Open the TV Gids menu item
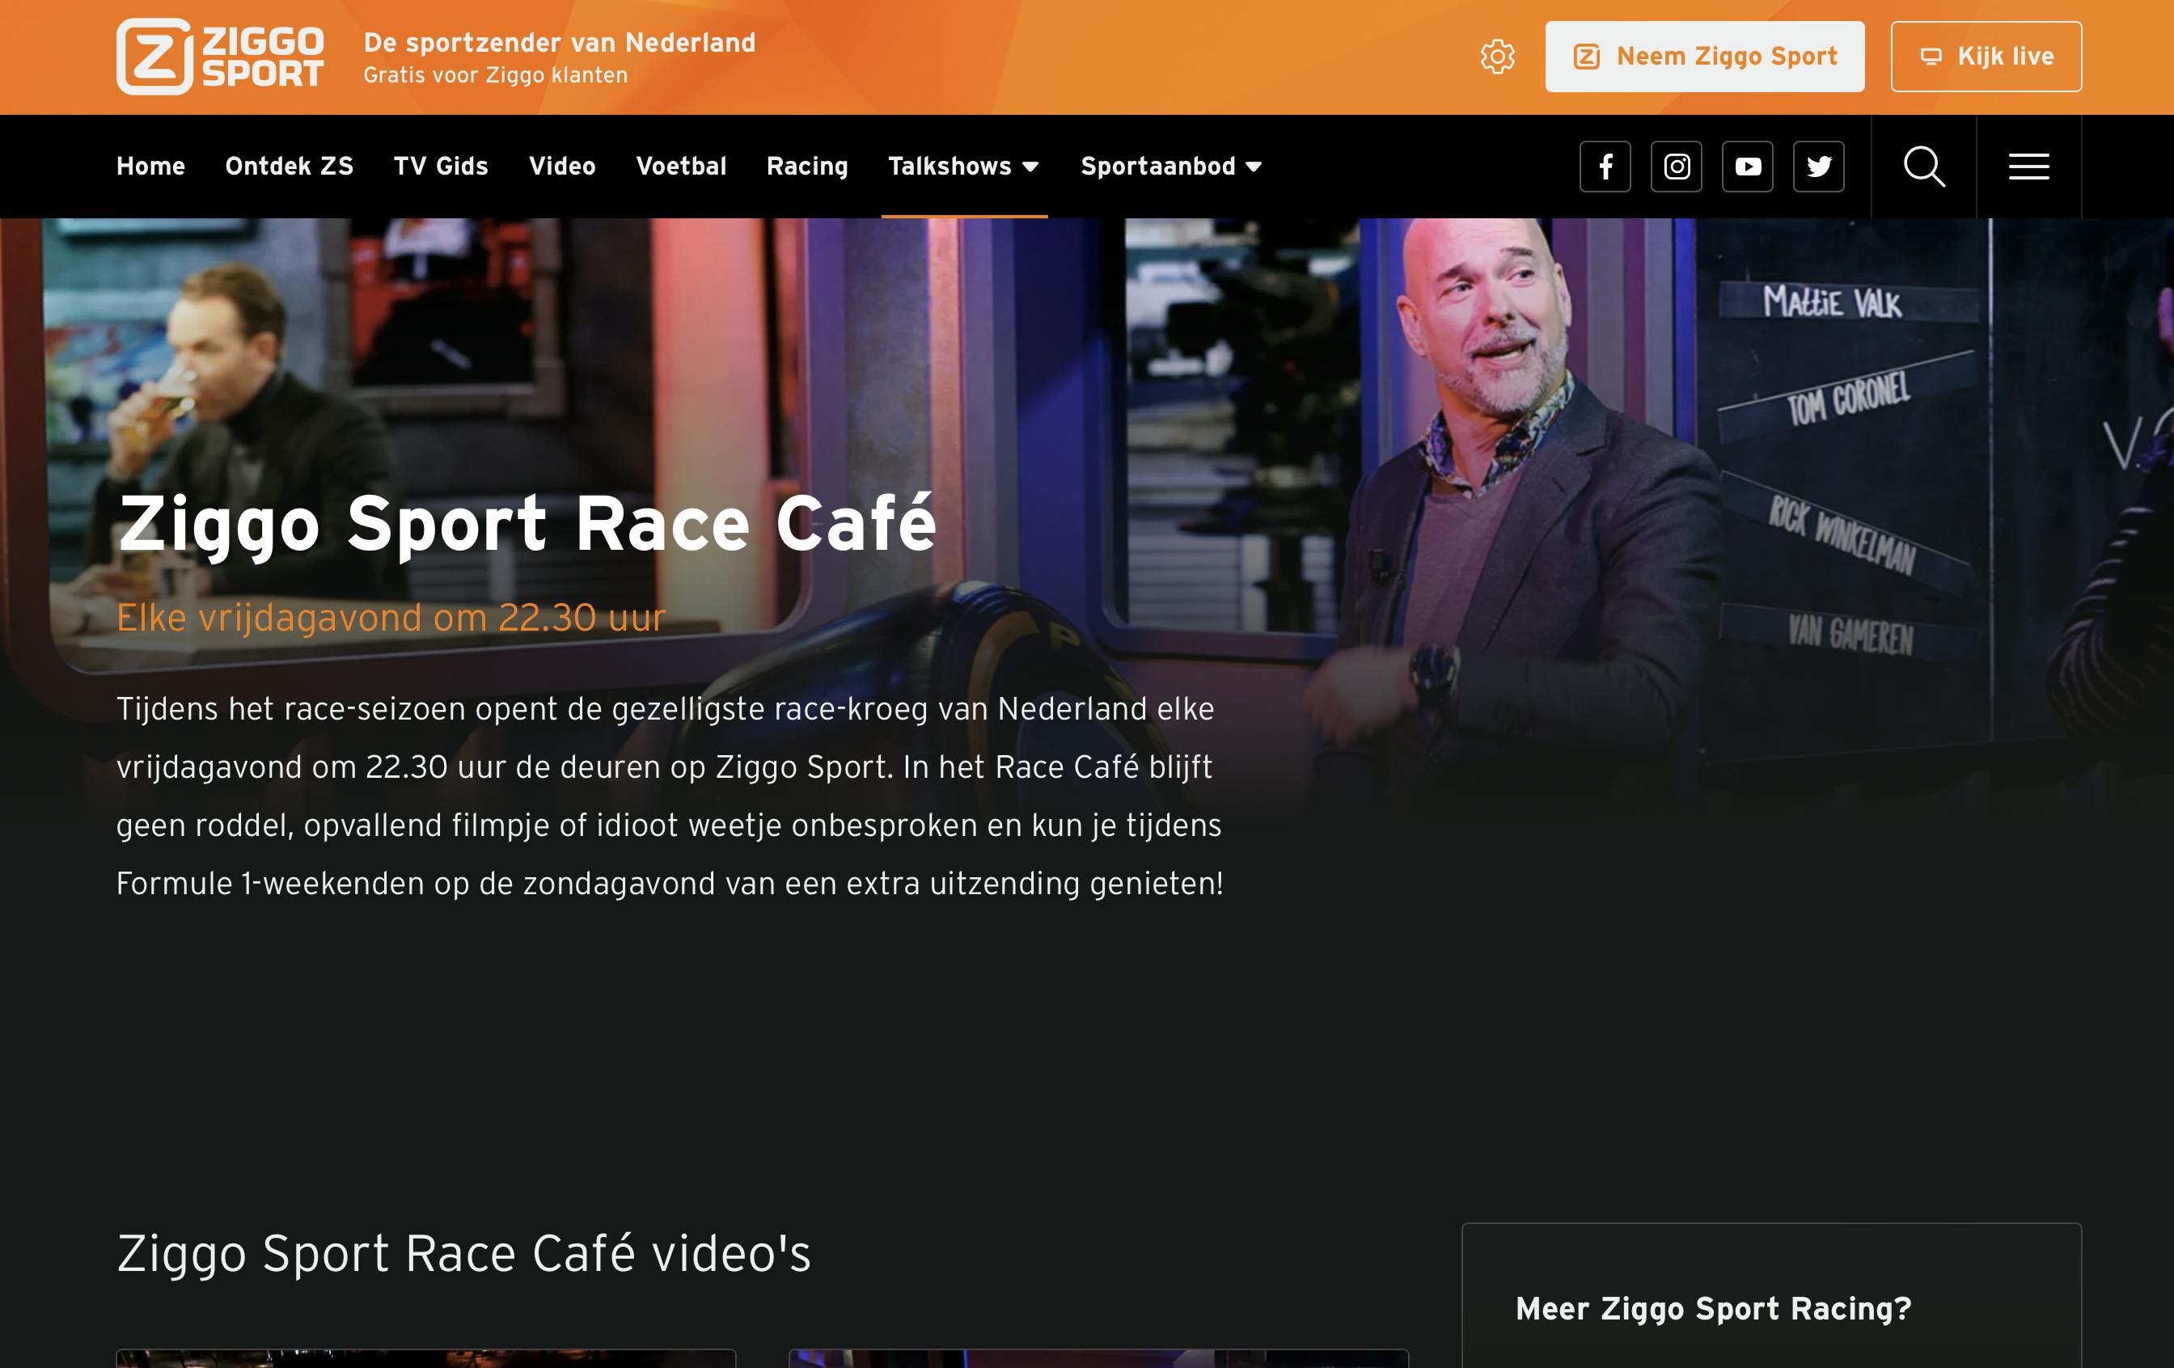The image size is (2174, 1368). (441, 167)
